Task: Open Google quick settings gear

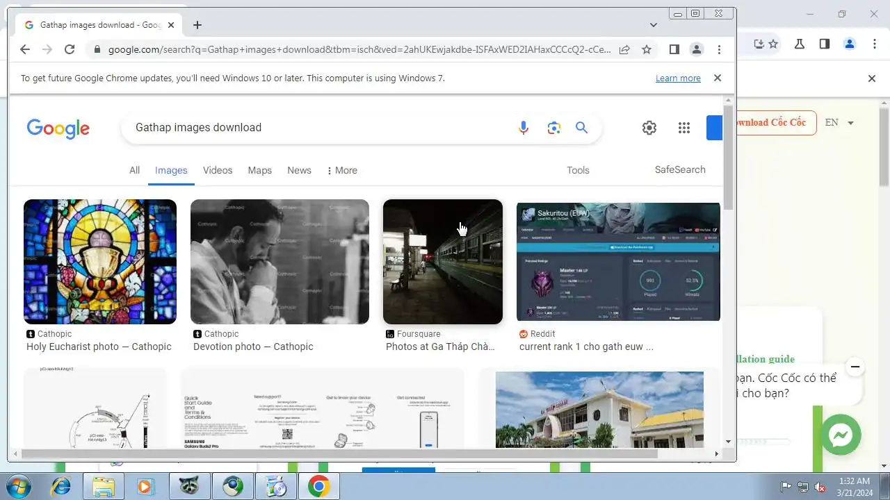Action: point(649,128)
